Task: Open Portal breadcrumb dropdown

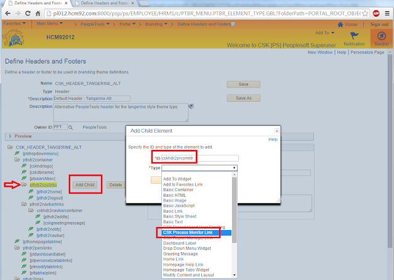Action: 127,24
